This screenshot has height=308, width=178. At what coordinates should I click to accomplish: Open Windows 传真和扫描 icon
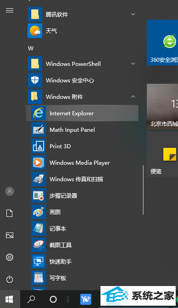point(39,179)
